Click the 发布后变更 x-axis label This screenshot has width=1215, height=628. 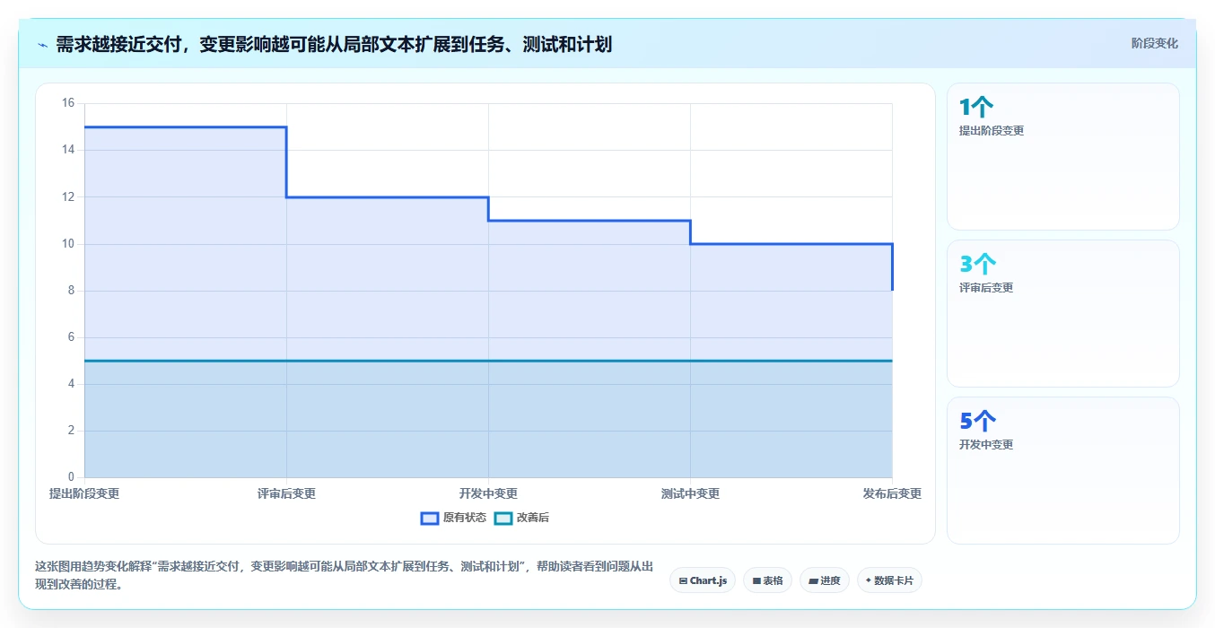click(892, 493)
